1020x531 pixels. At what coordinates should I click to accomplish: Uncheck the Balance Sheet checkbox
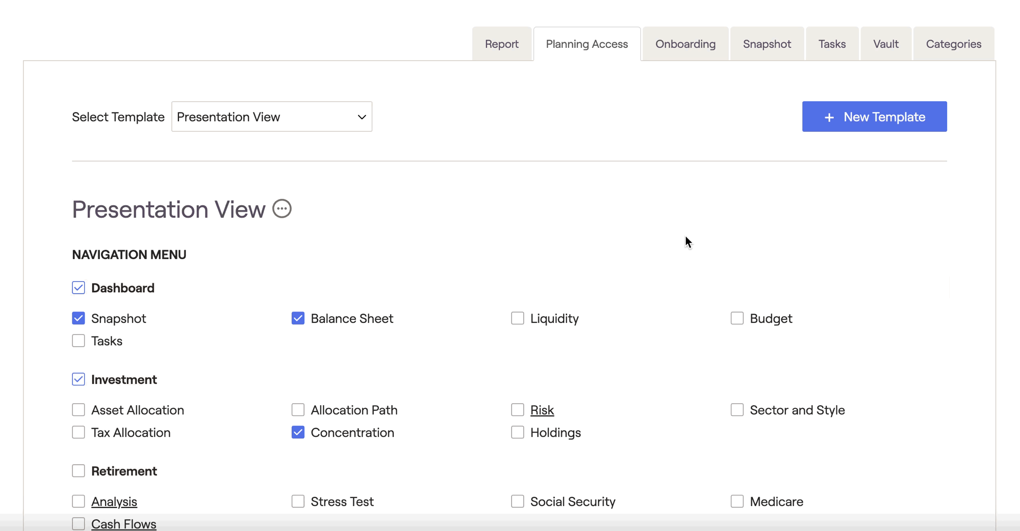(x=298, y=319)
